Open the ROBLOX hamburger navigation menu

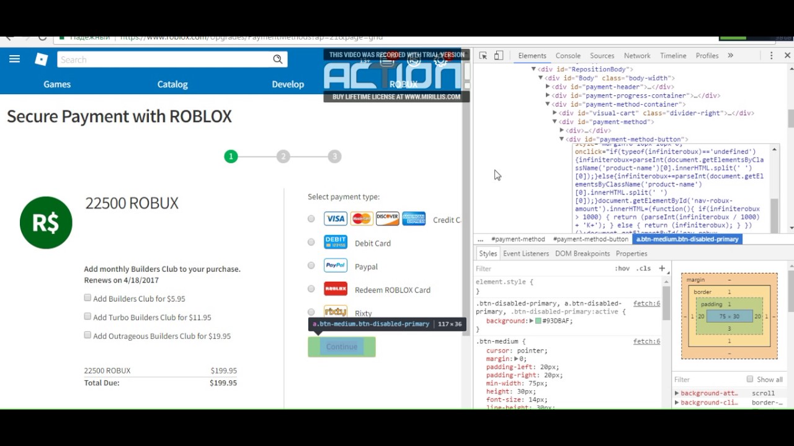coord(14,59)
